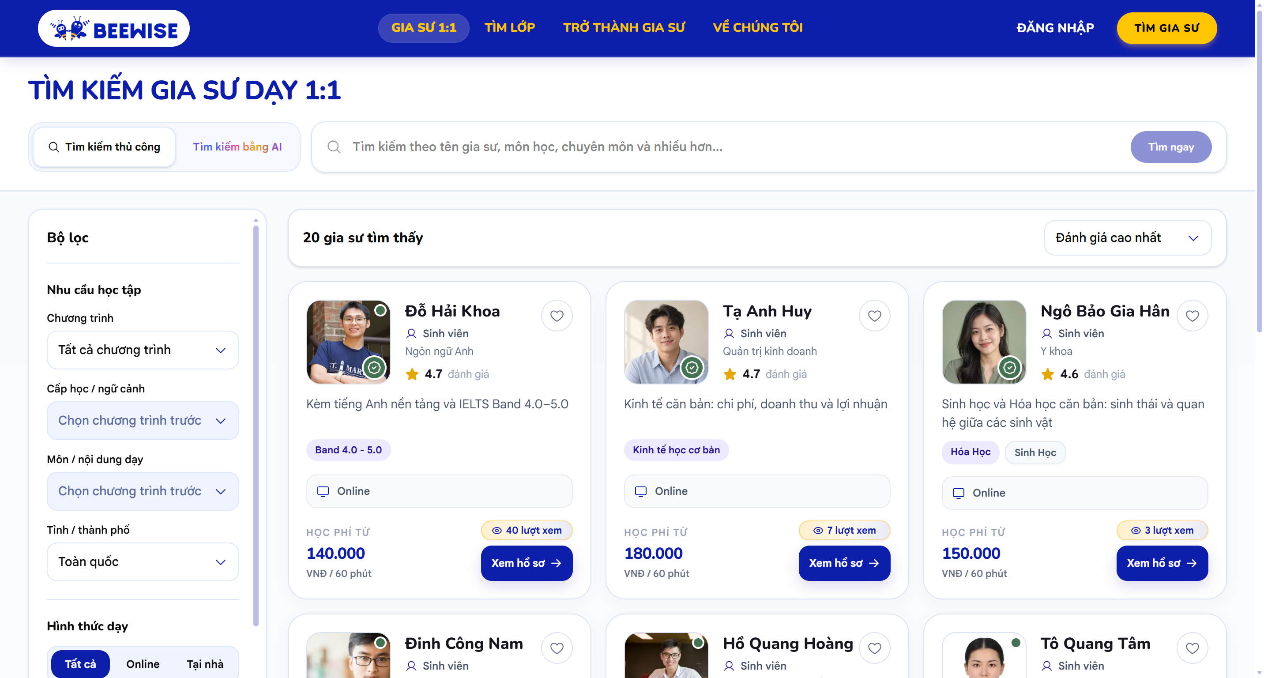1264x678 pixels.
Task: Open GIA SƯ 1:1 nav tab
Action: click(423, 28)
